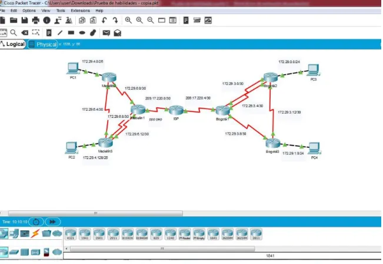This screenshot has width=383, height=264.
Task: Select the Resize Shape tool
Action: pyautogui.click(x=36, y=32)
